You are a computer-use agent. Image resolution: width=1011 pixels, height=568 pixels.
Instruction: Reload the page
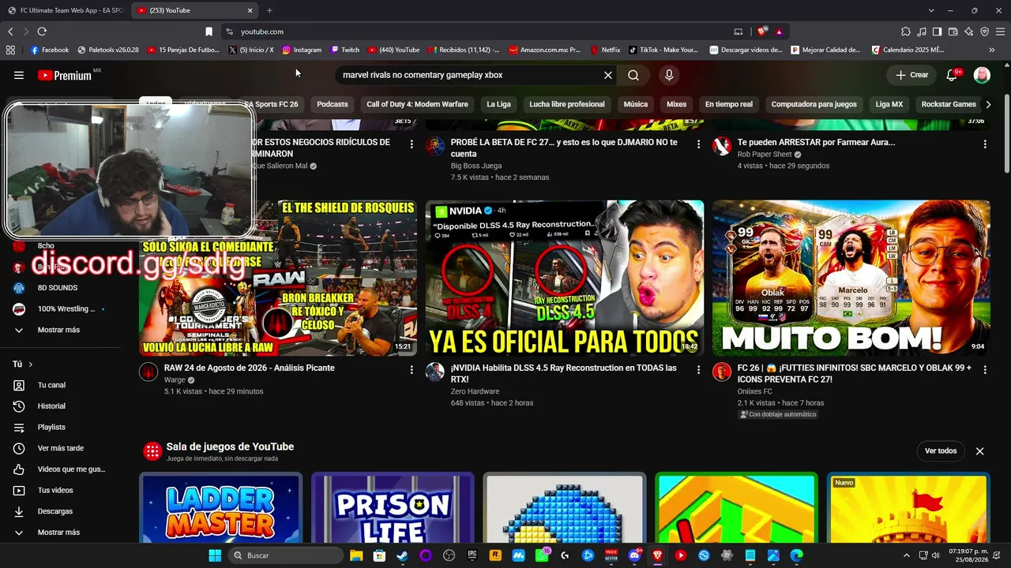42,32
